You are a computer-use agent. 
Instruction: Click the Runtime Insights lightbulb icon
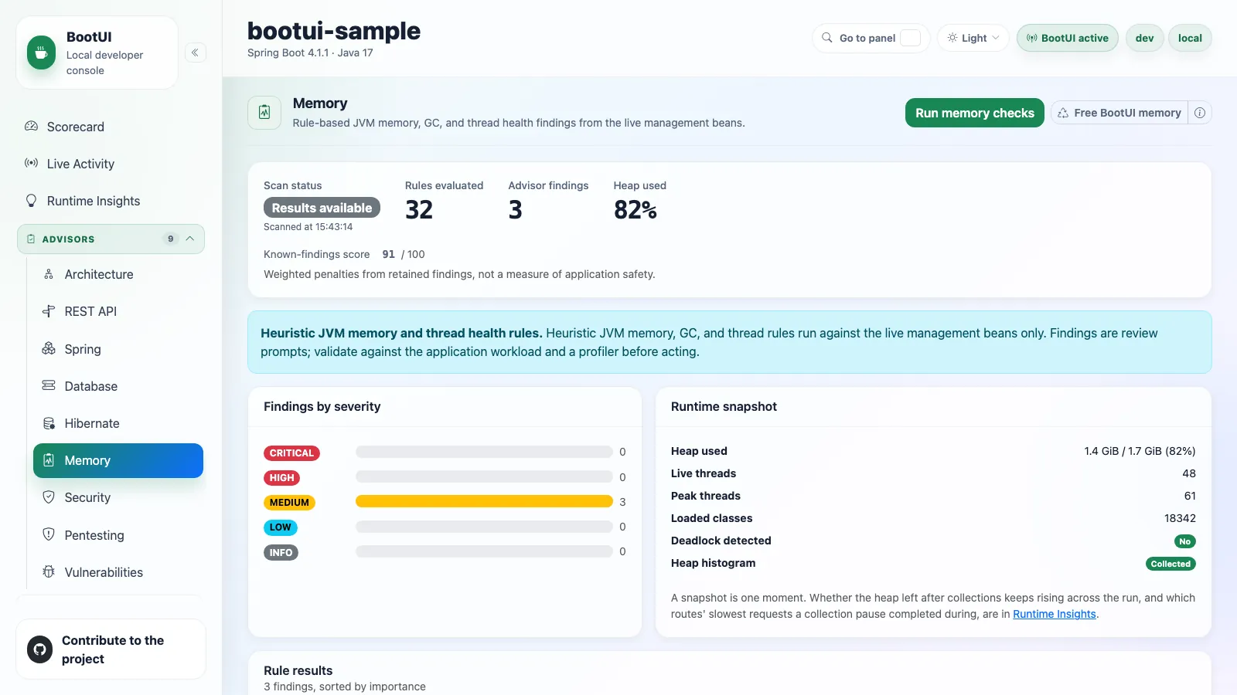click(x=32, y=201)
